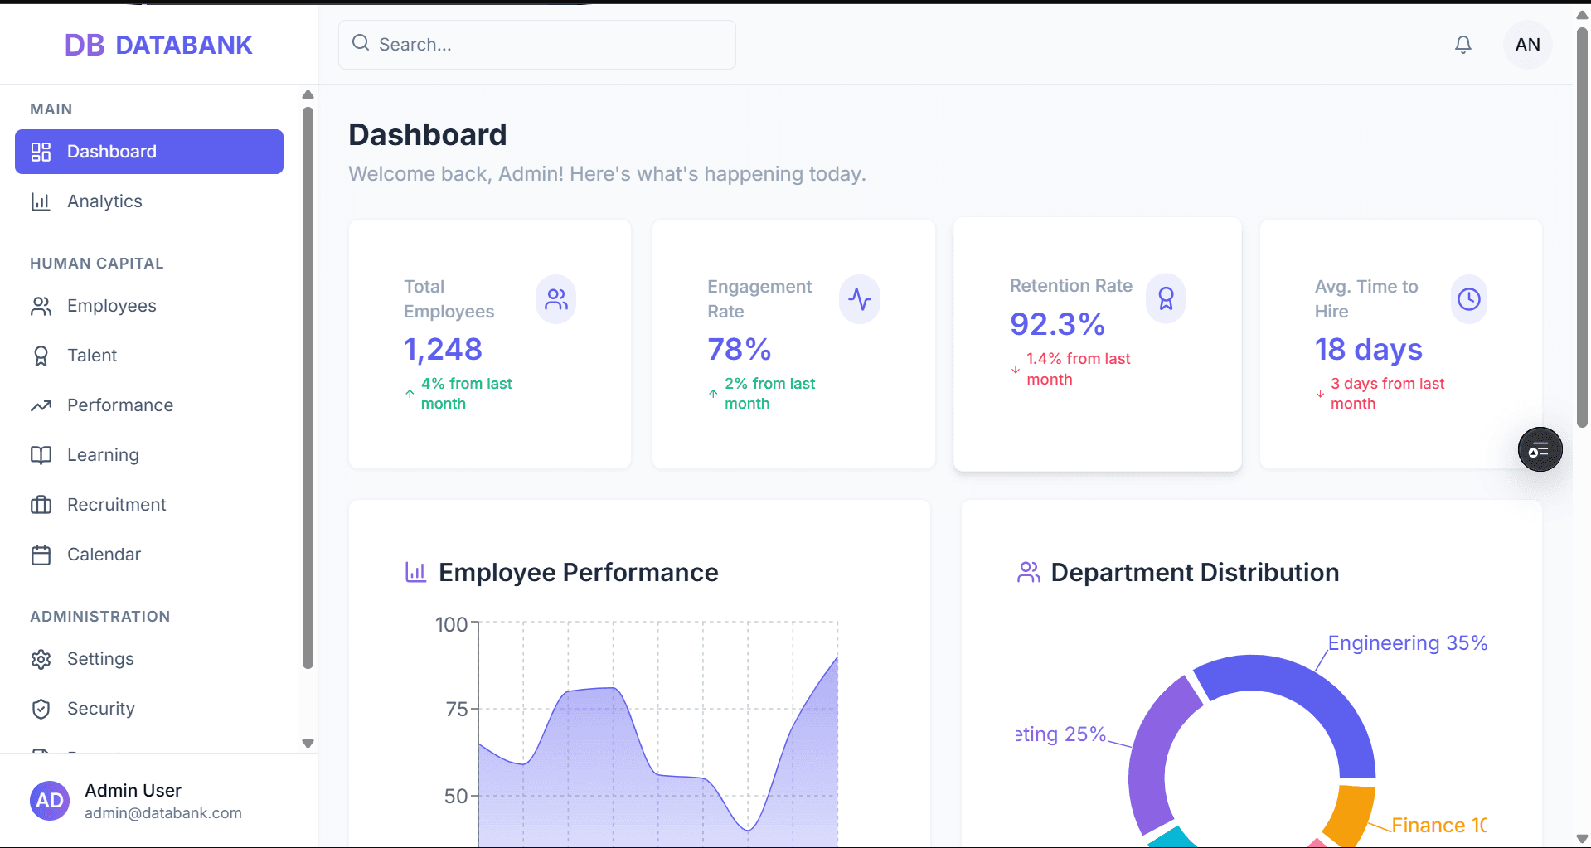
Task: Click the Engagement Rate value 78%
Action: click(x=740, y=349)
